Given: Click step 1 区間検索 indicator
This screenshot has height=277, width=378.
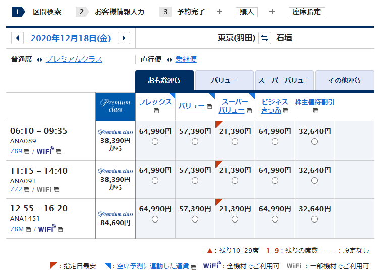Looking at the screenshot, I should (36, 12).
